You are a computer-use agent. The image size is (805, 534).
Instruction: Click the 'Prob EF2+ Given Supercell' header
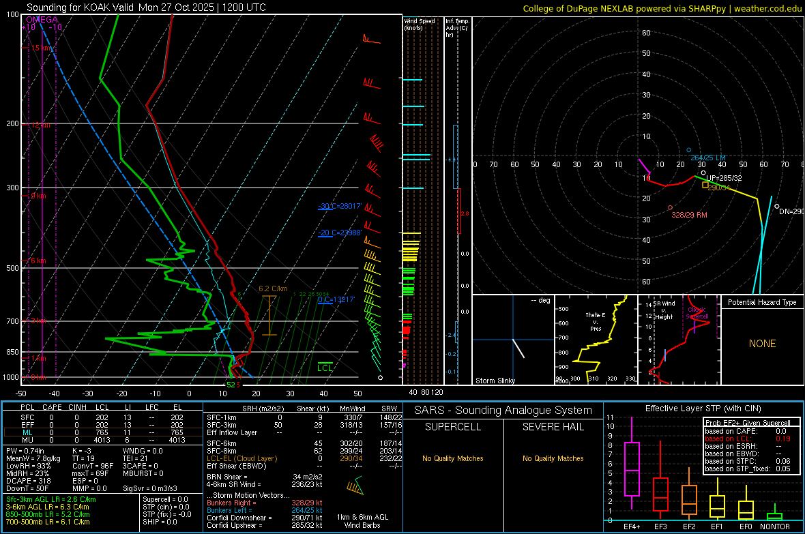[748, 423]
